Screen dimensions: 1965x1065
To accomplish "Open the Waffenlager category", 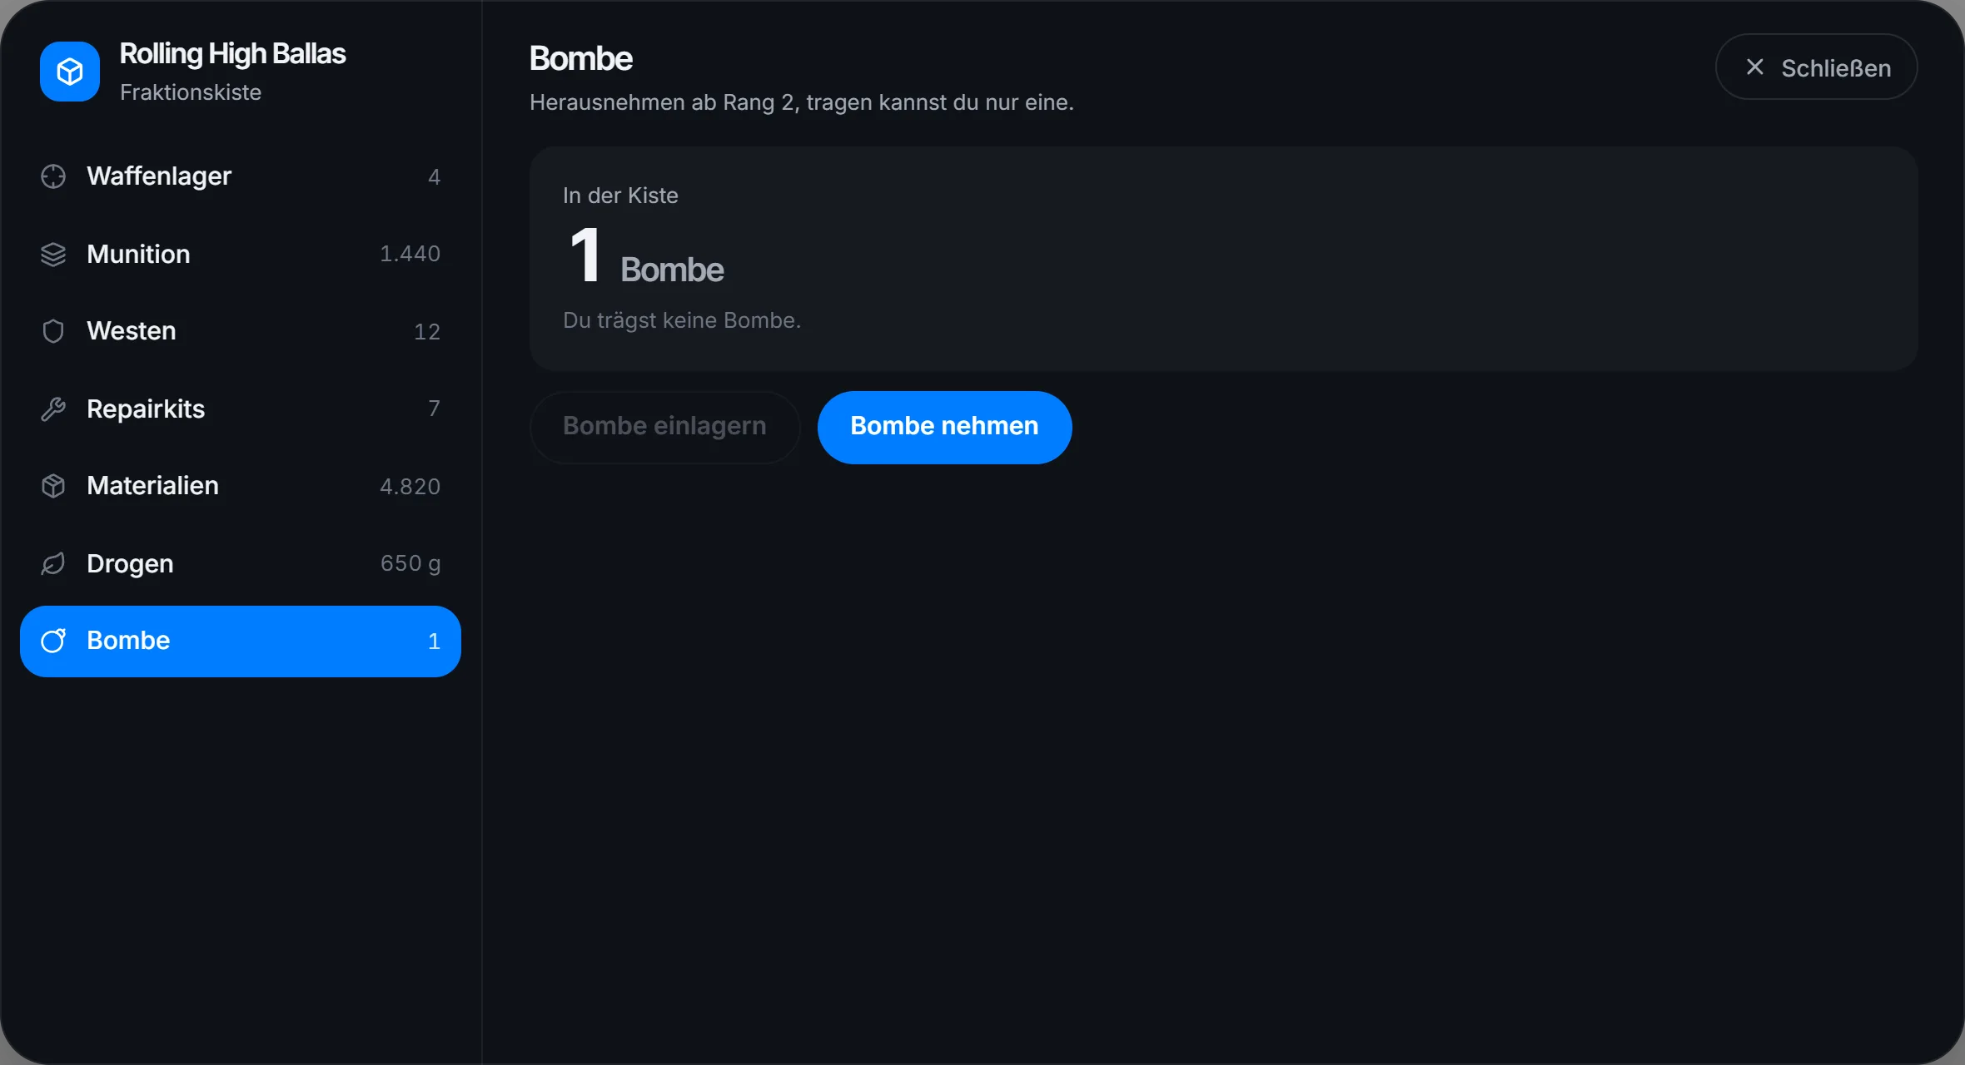I will tap(241, 176).
